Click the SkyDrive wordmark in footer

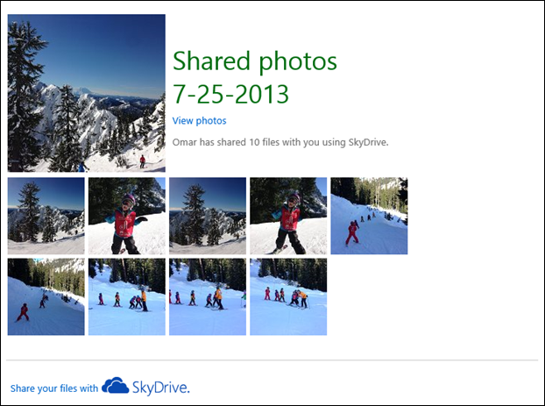point(161,388)
